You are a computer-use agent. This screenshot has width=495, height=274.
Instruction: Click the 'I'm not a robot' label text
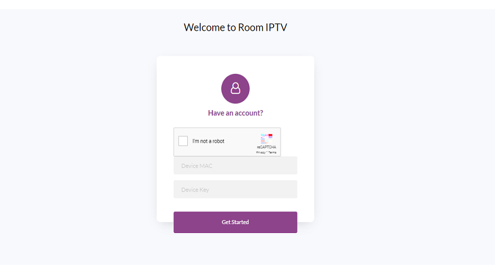coord(208,141)
